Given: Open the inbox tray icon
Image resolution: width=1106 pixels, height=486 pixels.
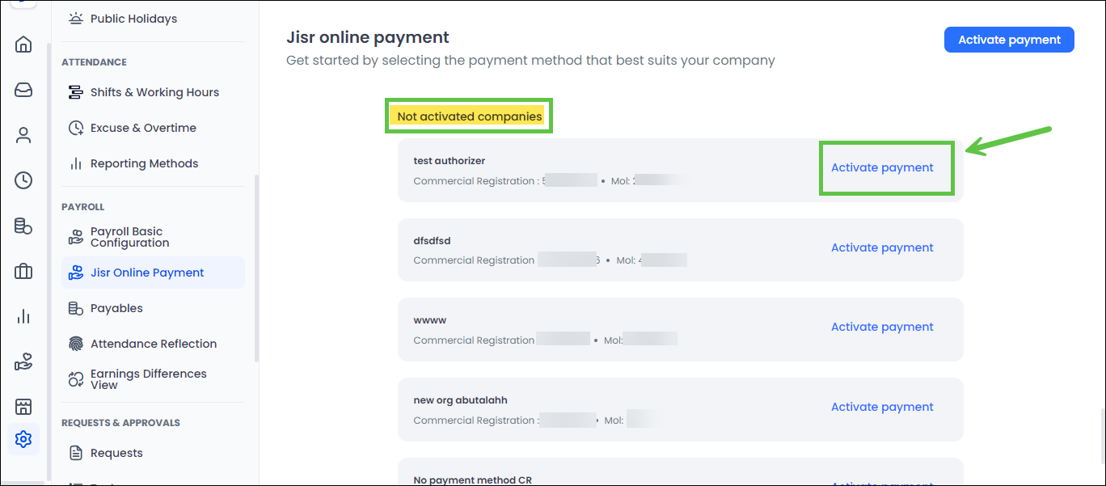Looking at the screenshot, I should (x=23, y=90).
